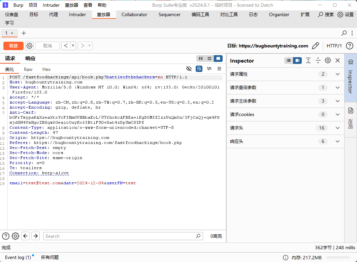Collapse all Inspector sections icon
The height and width of the screenshot is (262, 357).
point(318,61)
